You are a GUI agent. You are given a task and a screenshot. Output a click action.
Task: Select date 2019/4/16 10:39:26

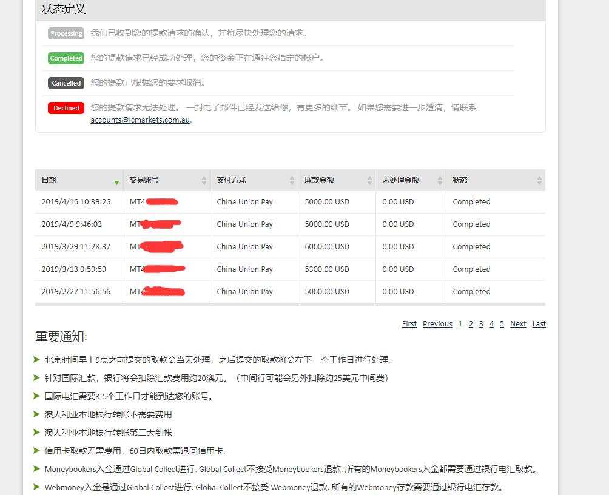coord(76,201)
